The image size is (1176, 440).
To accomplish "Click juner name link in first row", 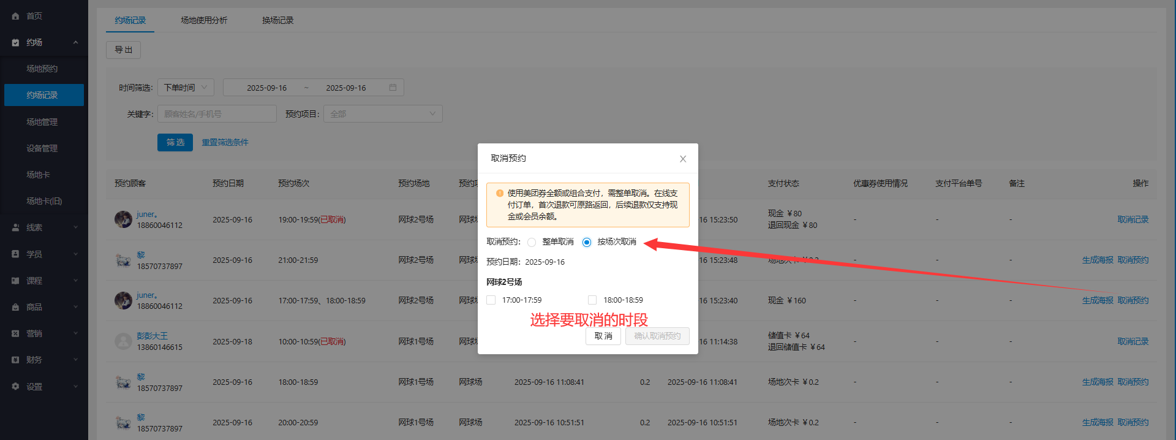I will [x=147, y=214].
